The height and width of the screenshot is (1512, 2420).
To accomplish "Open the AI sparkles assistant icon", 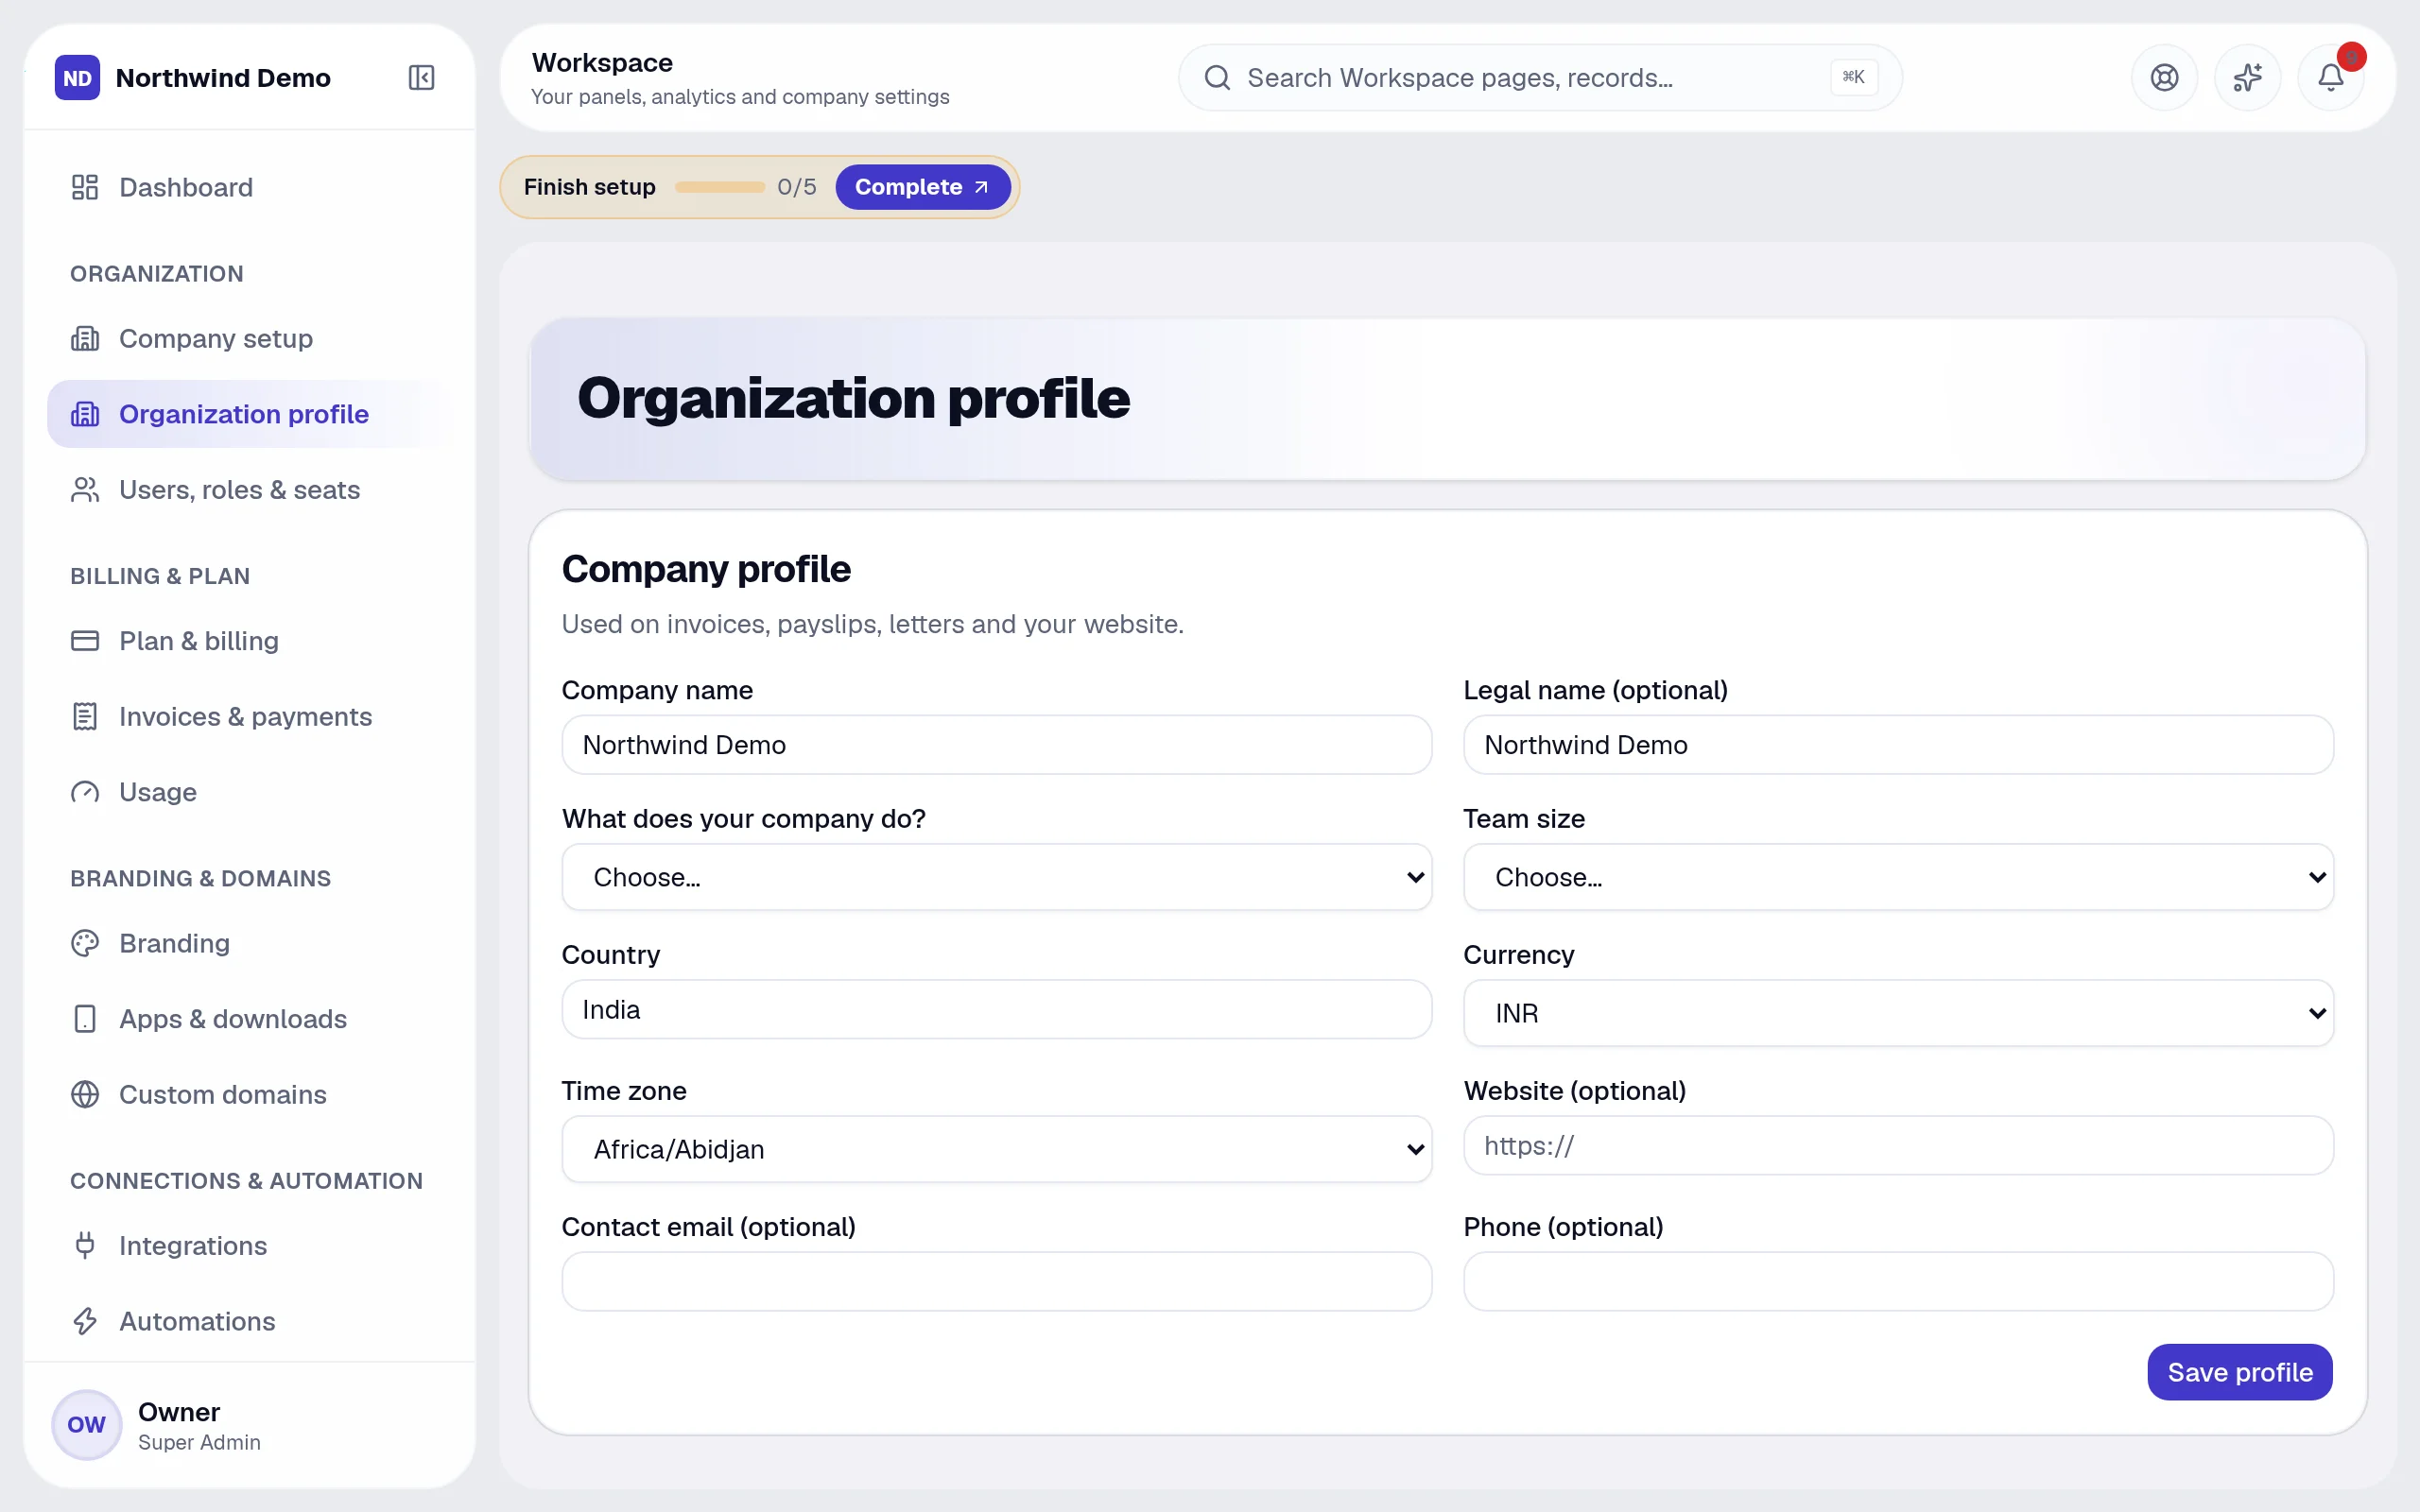I will tap(2247, 77).
